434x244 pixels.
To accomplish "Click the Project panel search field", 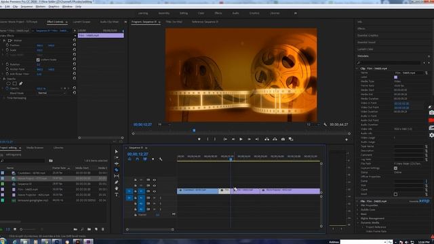I will pos(24,161).
